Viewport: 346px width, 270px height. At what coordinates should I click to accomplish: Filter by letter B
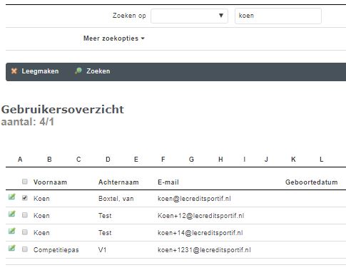click(49, 160)
